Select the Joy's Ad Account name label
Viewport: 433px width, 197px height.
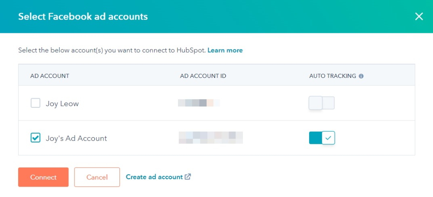76,138
